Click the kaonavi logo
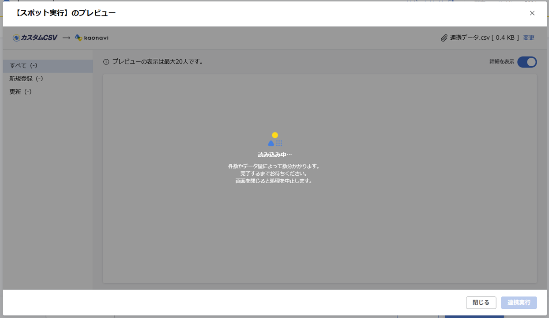The width and height of the screenshot is (549, 318). (x=92, y=38)
